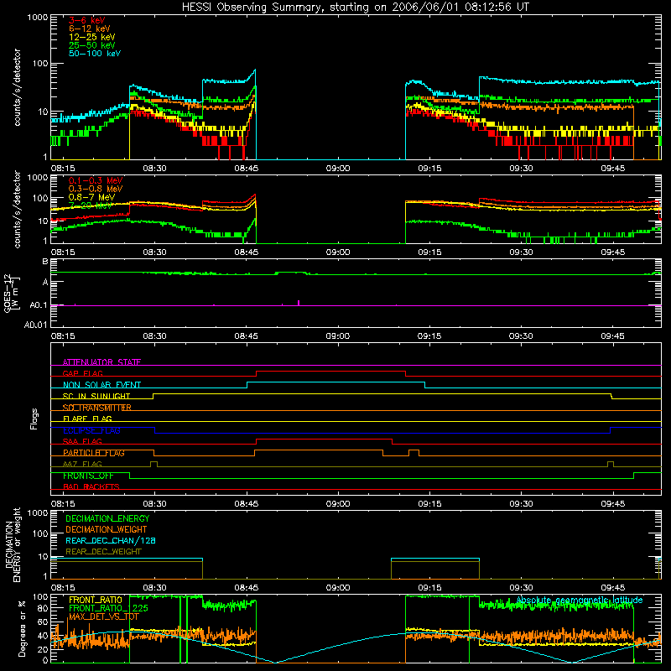Select the 3-6 keV legend label

pos(87,20)
